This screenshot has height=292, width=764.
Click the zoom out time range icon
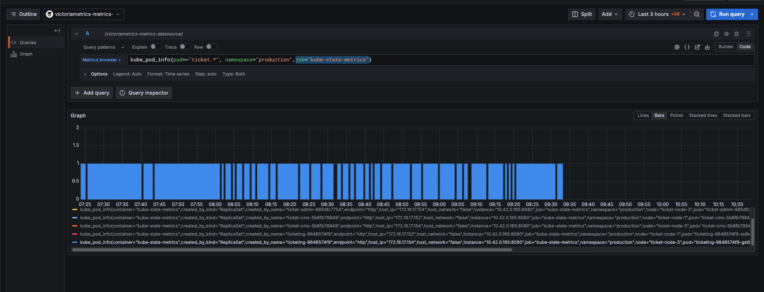click(697, 14)
